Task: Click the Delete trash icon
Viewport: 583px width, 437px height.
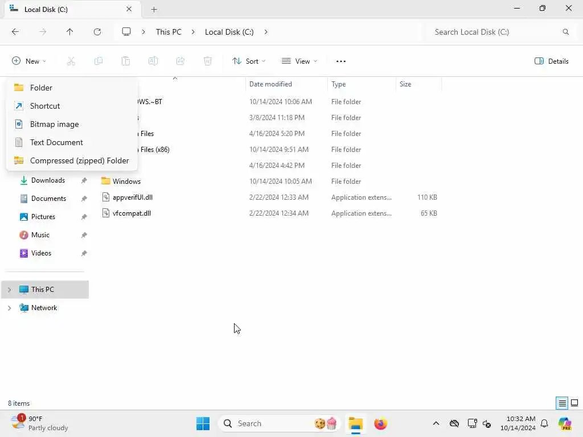Action: point(208,61)
